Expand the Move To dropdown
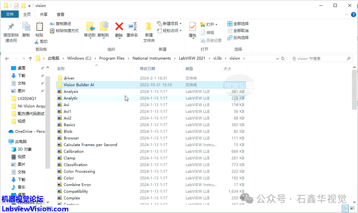This screenshot has height=213, width=358. pyautogui.click(x=90, y=39)
